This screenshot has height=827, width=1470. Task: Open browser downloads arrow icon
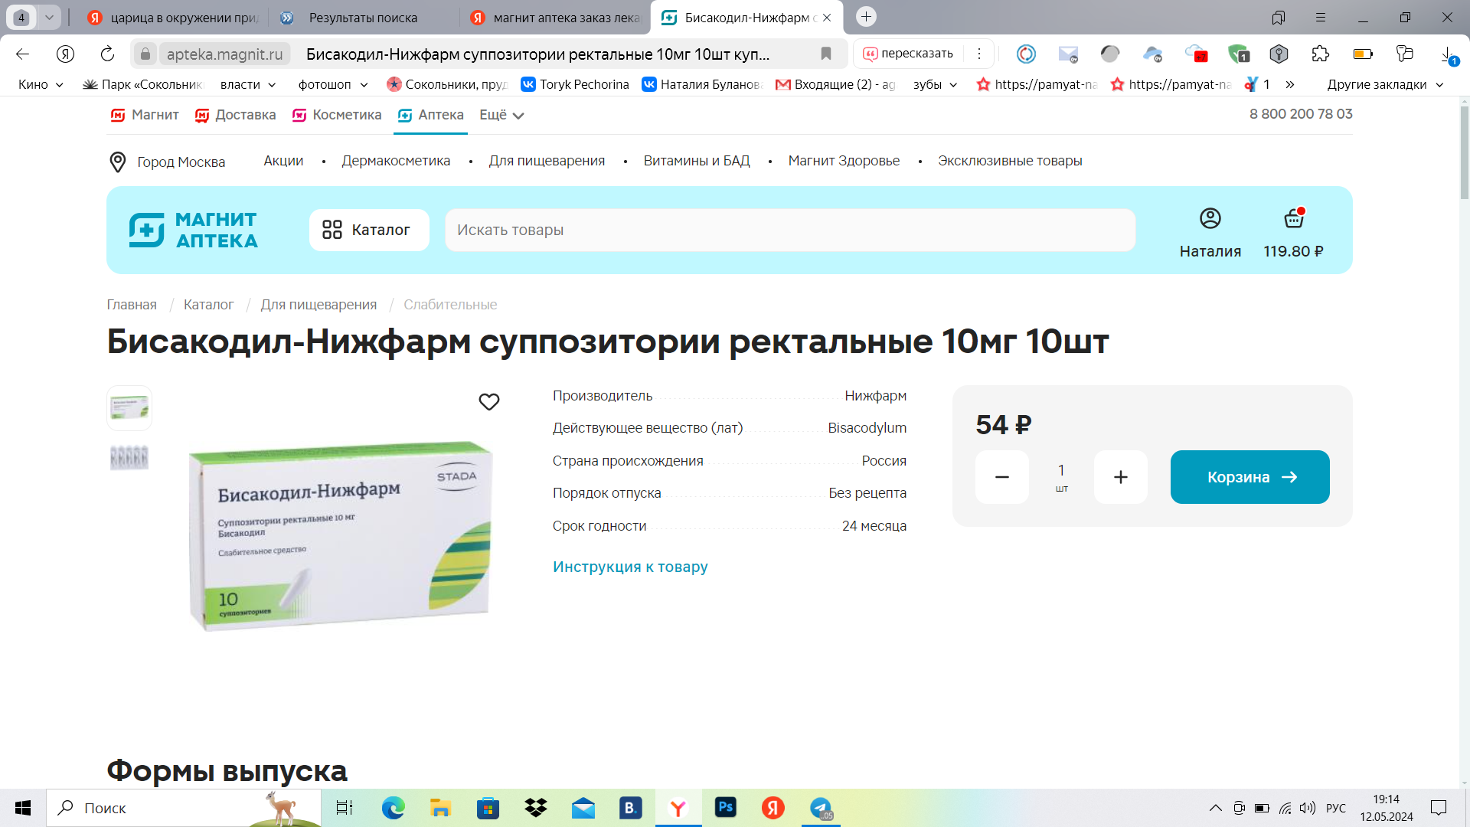tap(1448, 54)
